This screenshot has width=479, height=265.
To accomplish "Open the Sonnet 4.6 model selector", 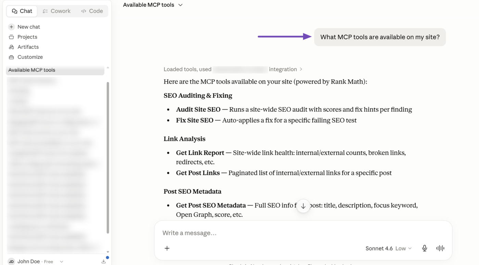I will pos(388,248).
